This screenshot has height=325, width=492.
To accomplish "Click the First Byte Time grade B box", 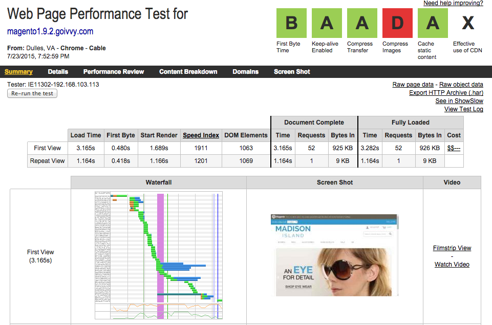I will tap(291, 23).
